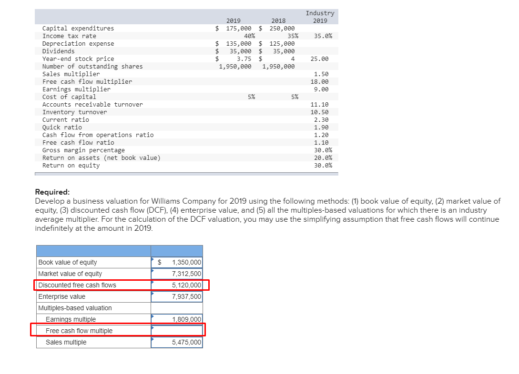The height and width of the screenshot is (374, 519).
Task: Click the 125,000 depreciation expense value
Action: point(282,44)
